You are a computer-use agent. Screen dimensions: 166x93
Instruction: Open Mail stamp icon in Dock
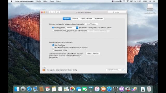(35, 89)
